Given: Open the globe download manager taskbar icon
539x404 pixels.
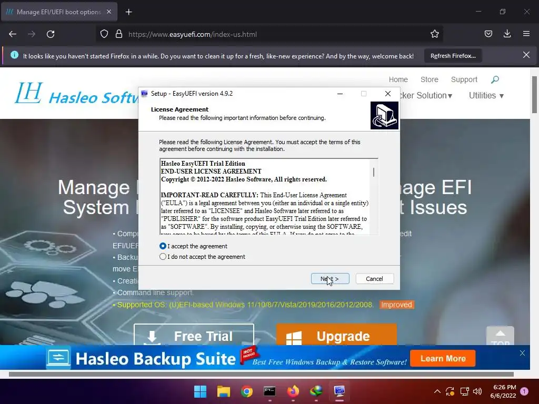Looking at the screenshot, I should (x=316, y=391).
